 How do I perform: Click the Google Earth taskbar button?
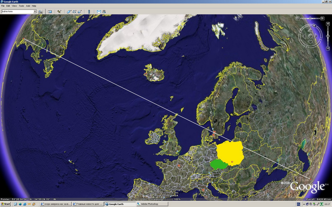click(x=120, y=204)
